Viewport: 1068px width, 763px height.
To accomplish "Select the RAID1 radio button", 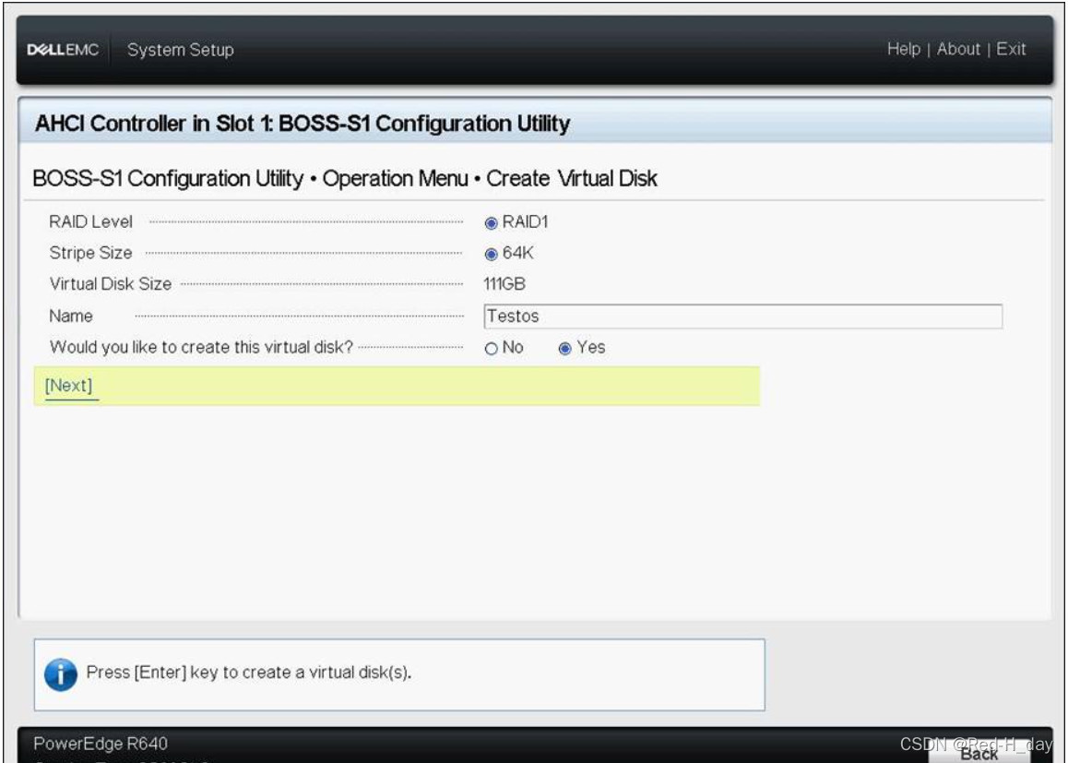I will coord(491,222).
